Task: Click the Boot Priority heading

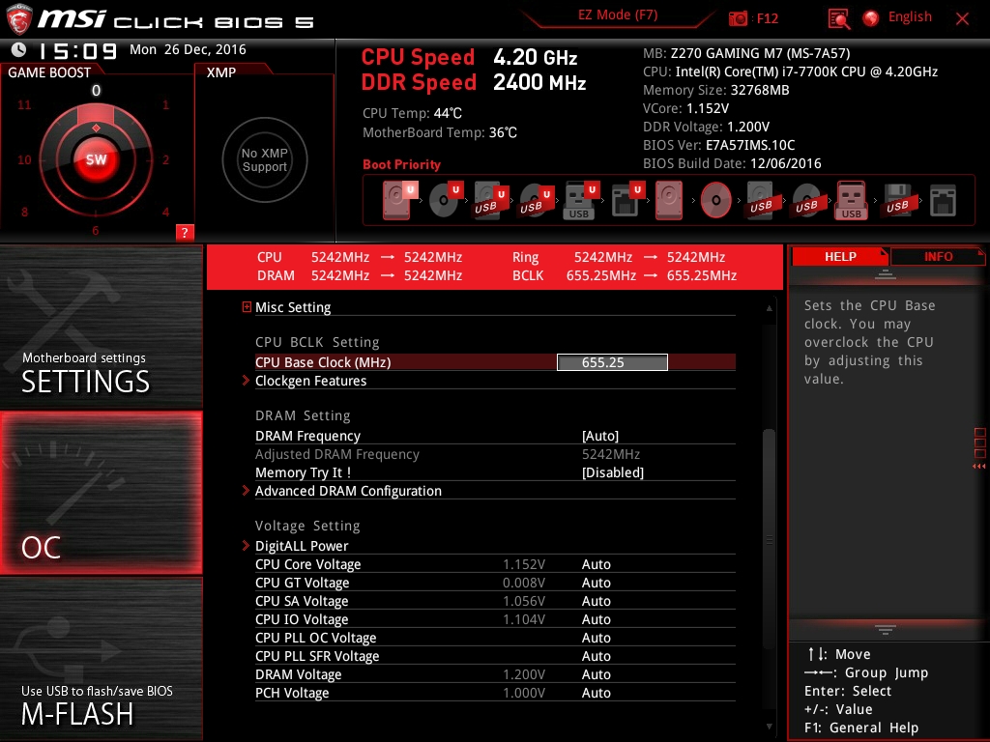Action: coord(401,164)
